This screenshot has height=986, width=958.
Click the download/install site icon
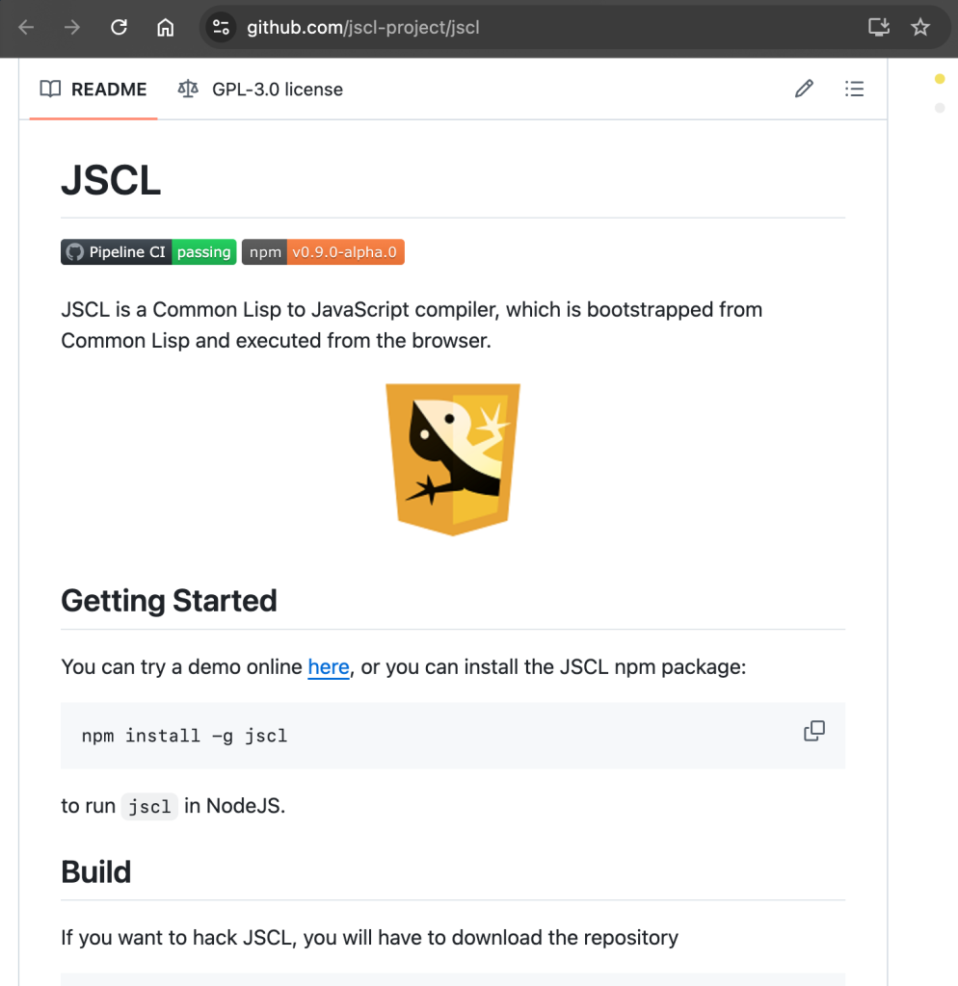coord(878,27)
